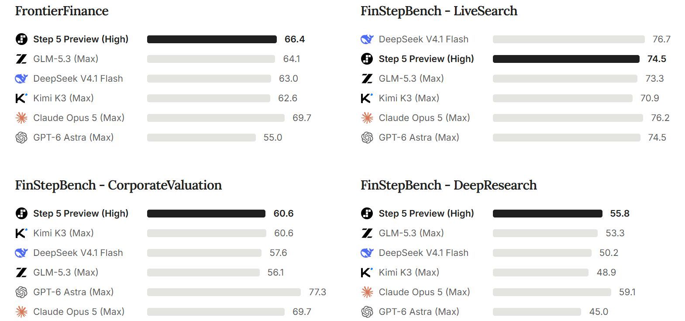Click the Step logo icon in DeepResearch chart

coord(367,214)
